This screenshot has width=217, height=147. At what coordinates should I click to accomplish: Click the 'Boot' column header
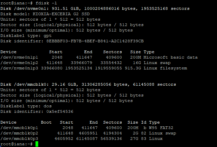point(46,122)
